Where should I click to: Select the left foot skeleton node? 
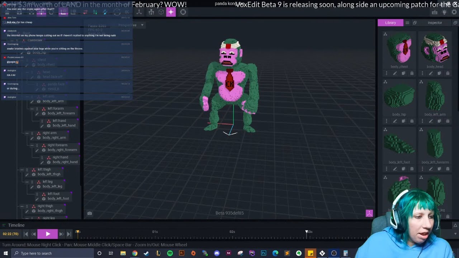coord(54,194)
